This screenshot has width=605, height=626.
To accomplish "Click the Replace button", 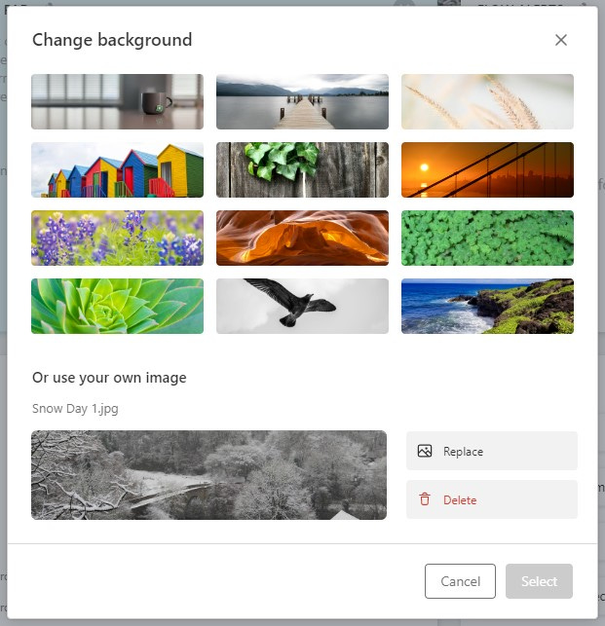I will [x=492, y=451].
